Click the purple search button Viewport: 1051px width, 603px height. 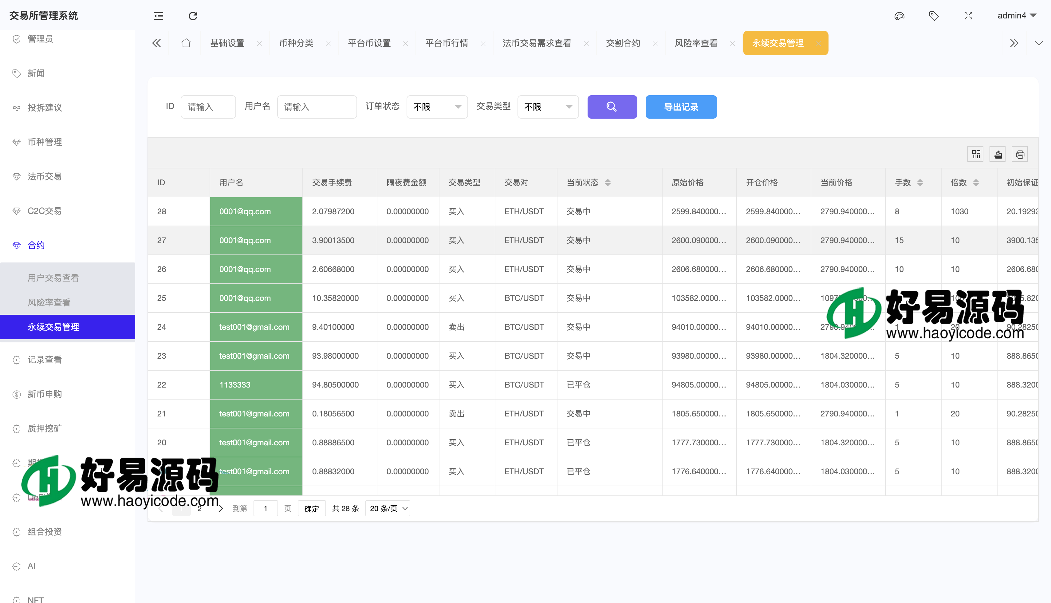pyautogui.click(x=612, y=107)
